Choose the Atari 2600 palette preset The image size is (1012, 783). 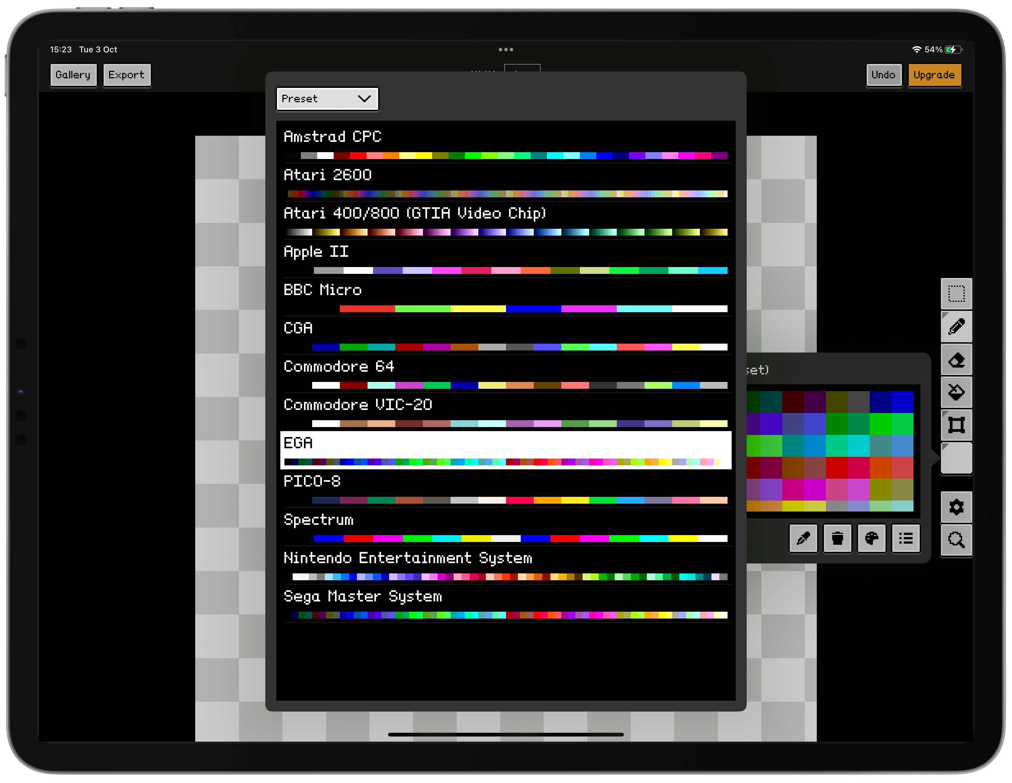point(506,182)
